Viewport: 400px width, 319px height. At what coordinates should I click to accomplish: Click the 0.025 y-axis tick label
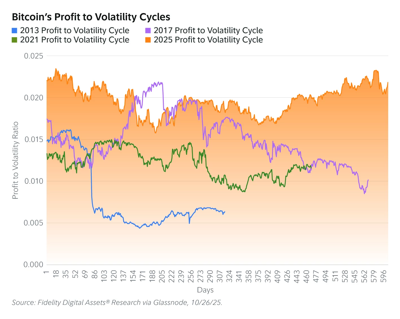(34, 56)
